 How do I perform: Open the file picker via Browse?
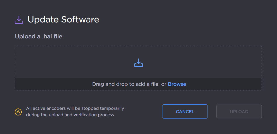177,84
